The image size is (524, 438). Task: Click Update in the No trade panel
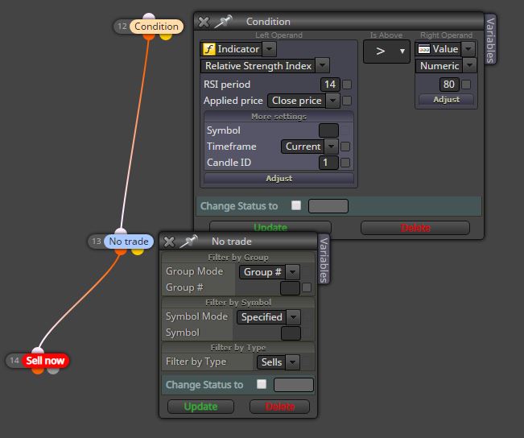tap(200, 407)
